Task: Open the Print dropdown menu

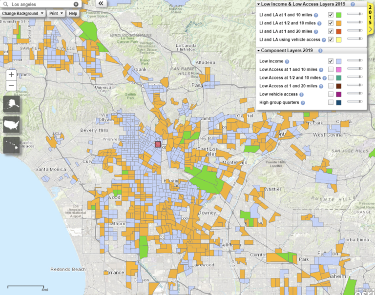Action: pos(56,13)
